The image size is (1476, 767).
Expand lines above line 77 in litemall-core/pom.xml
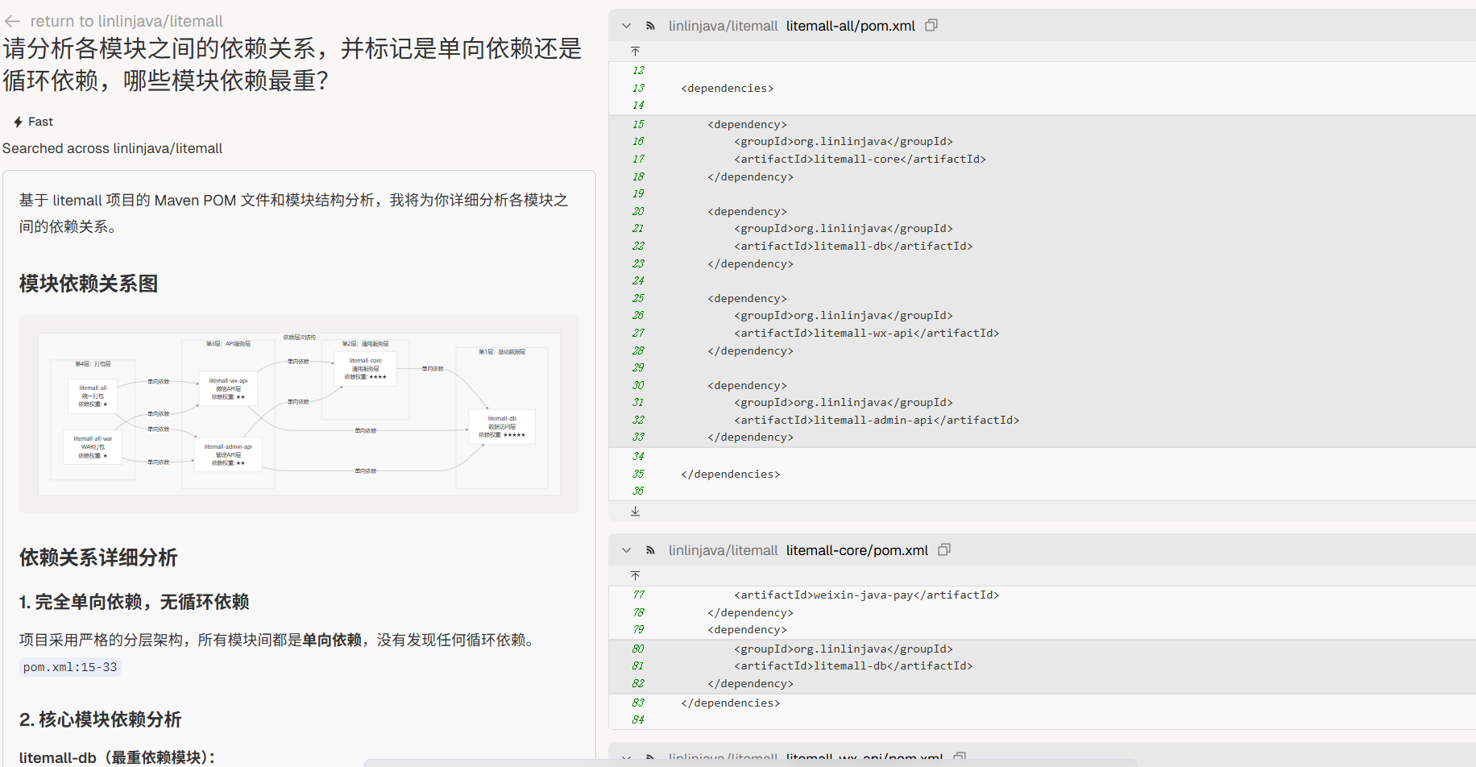635,575
